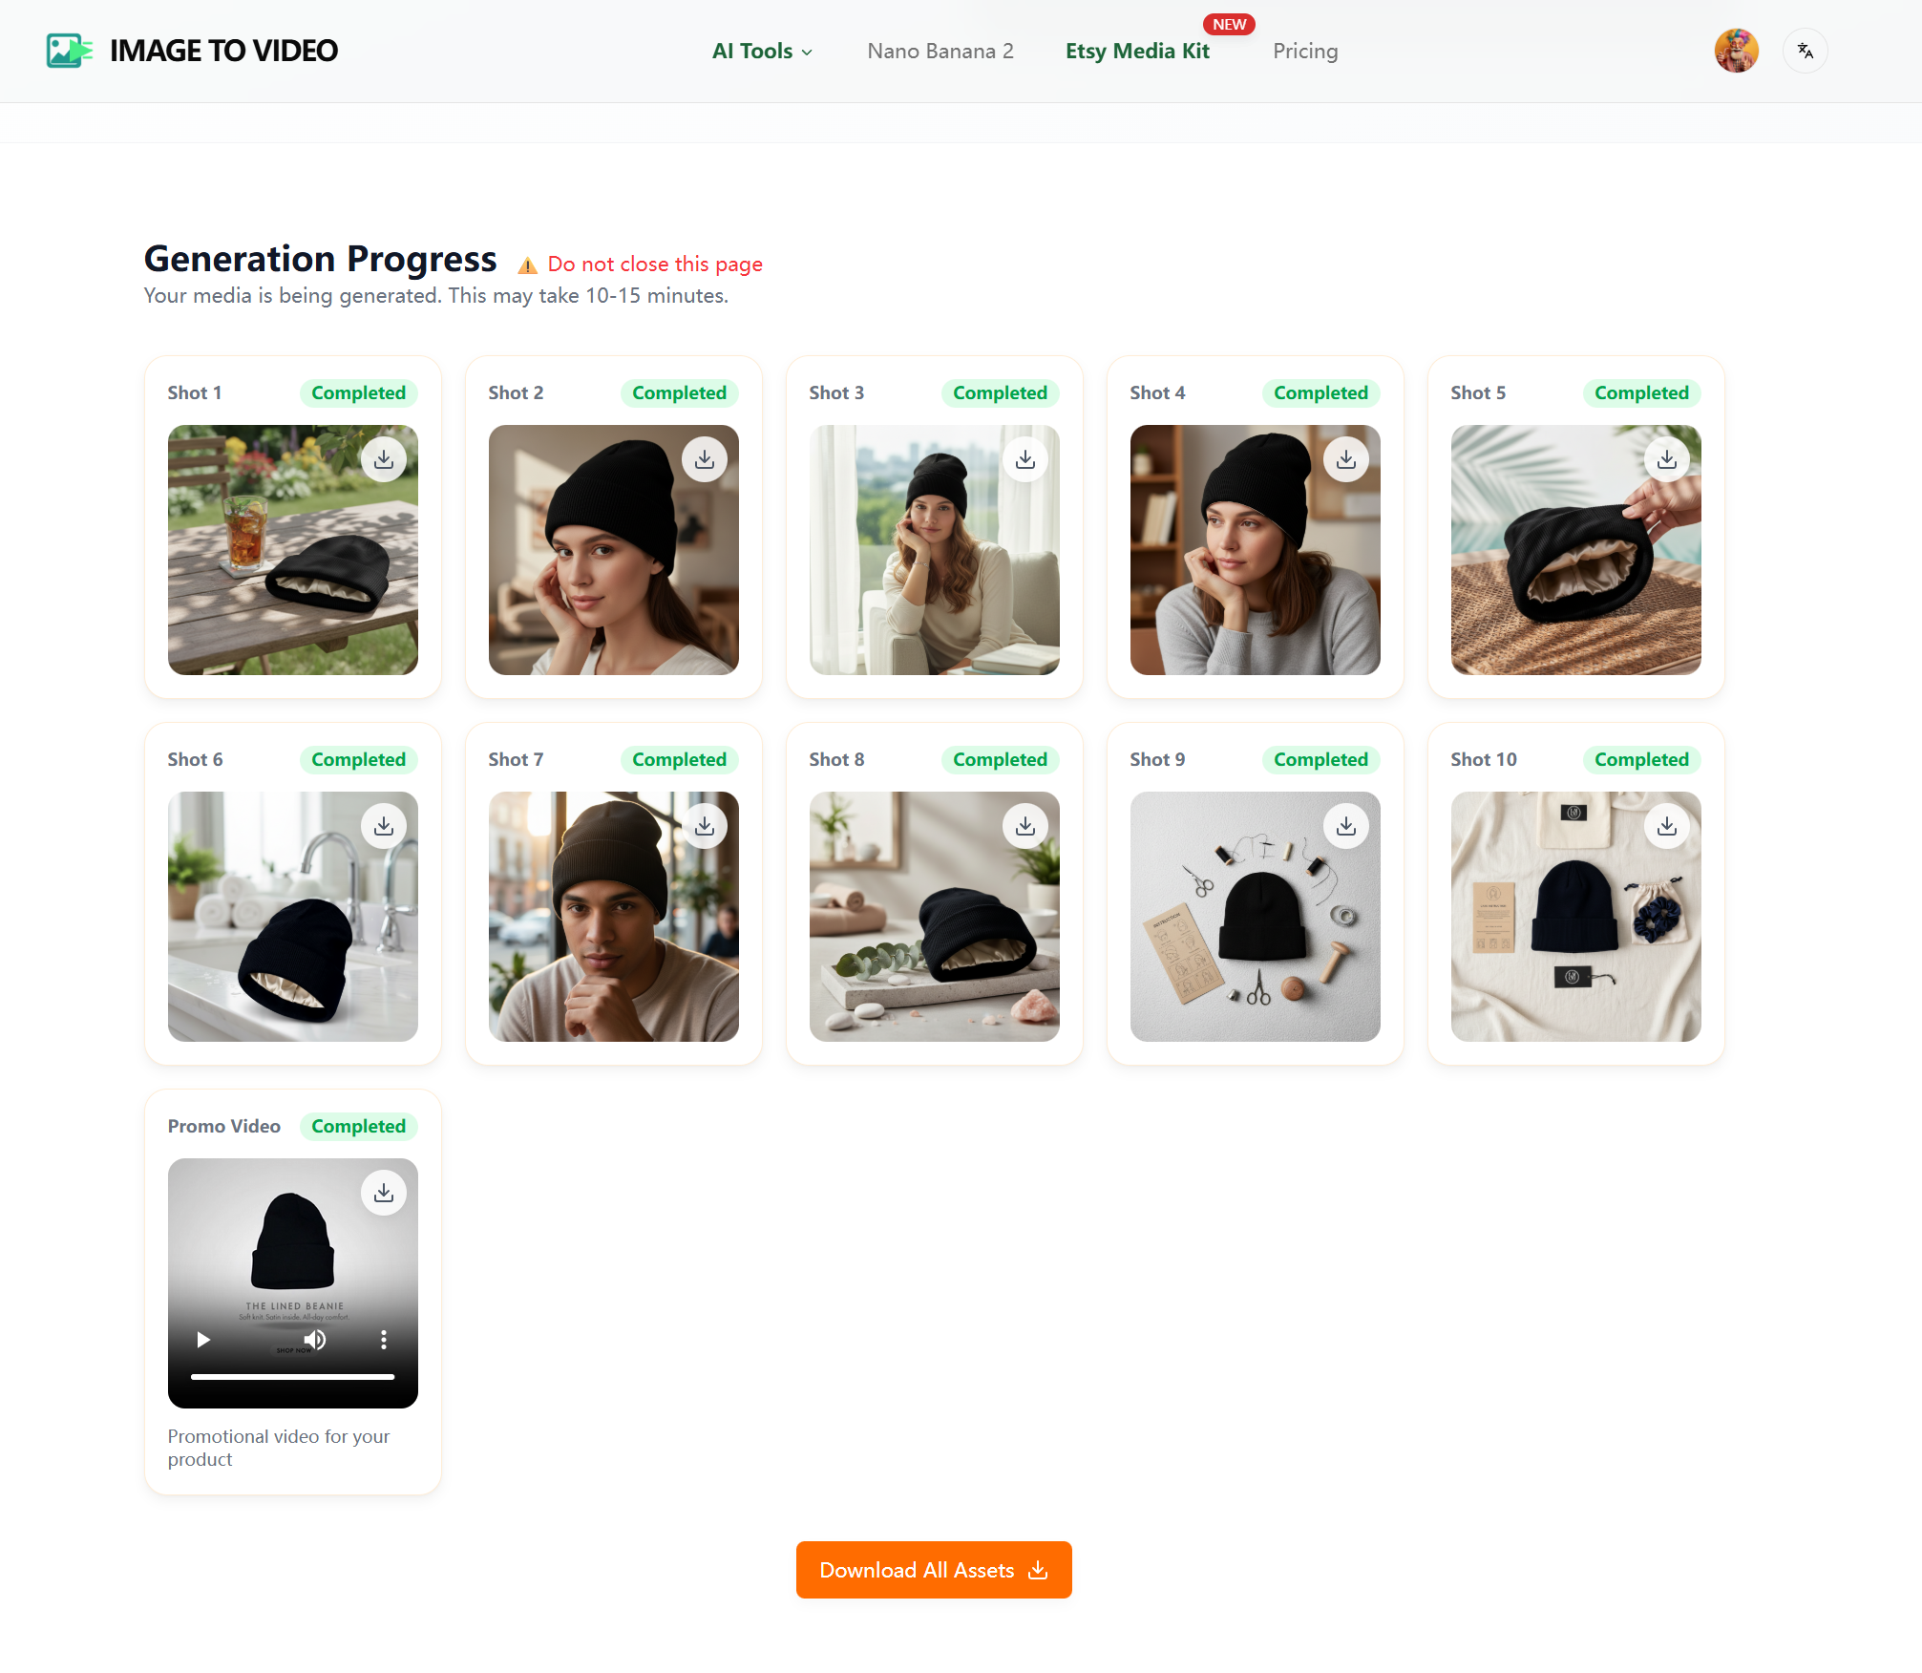The image size is (1922, 1673).
Task: Open the Pricing page
Action: (1305, 51)
